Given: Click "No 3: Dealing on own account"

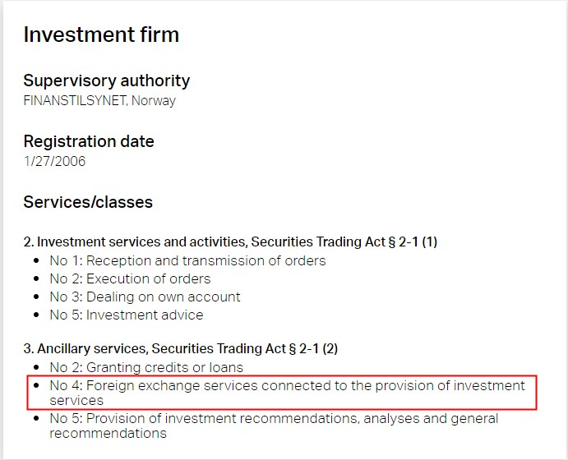Looking at the screenshot, I should point(145,297).
